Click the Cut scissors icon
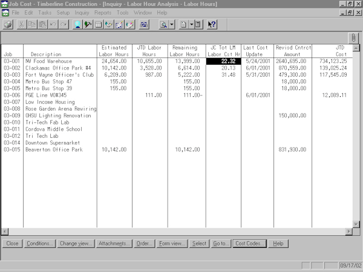Viewport: 363px width, 272px height. coord(22,24)
